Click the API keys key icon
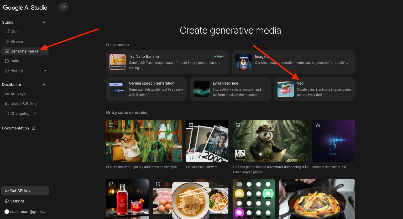This screenshot has width=403, height=219. (x=7, y=94)
